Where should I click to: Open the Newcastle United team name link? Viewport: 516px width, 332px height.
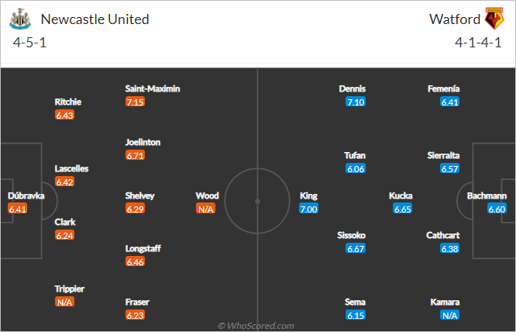point(95,19)
